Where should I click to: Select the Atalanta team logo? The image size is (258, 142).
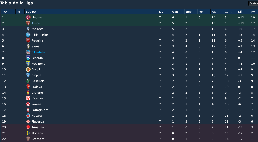(x=28, y=29)
